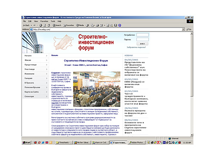Open the Media toolbar button
This screenshot has width=215, height=161.
coord(80,25)
